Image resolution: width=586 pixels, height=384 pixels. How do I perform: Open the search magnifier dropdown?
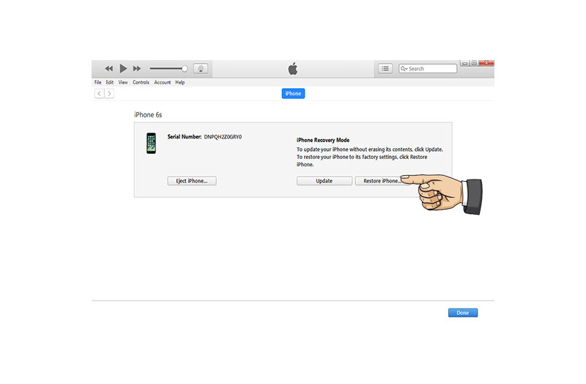(x=404, y=68)
